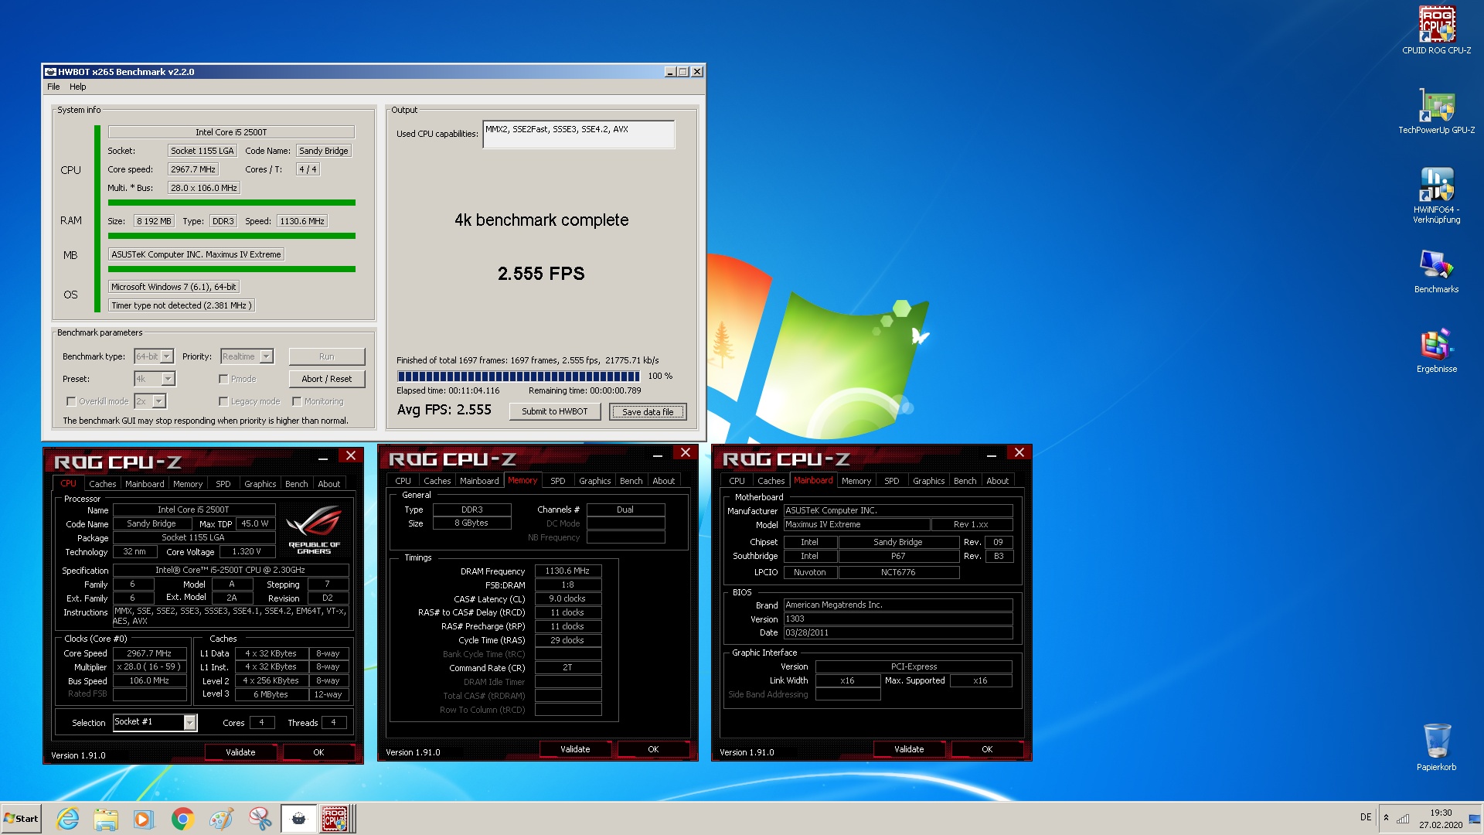Open Paint from the taskbar
1484x835 pixels.
point(221,819)
